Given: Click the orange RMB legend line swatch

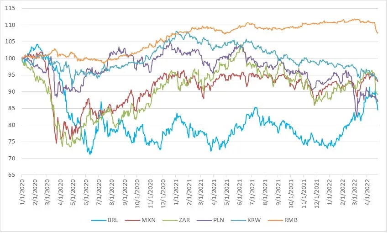Looking at the screenshot, I should tap(275, 220).
